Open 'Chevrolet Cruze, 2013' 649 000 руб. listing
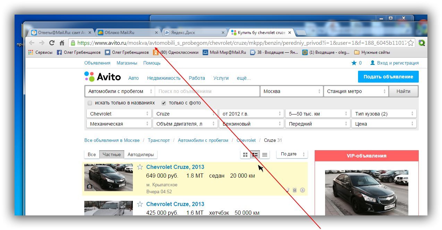 [175, 167]
